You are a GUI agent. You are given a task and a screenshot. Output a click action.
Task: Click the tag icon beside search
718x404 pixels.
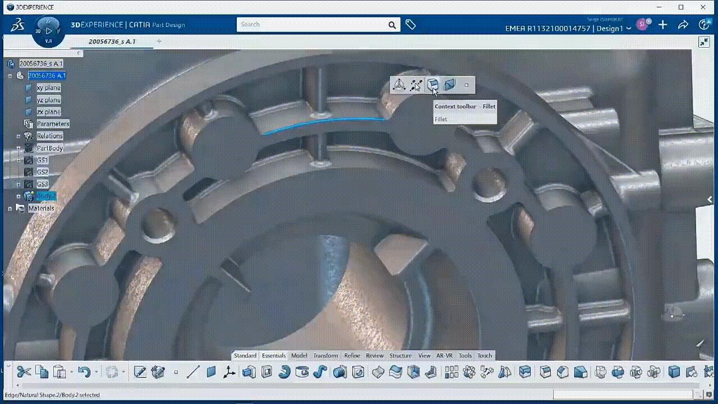pyautogui.click(x=411, y=25)
